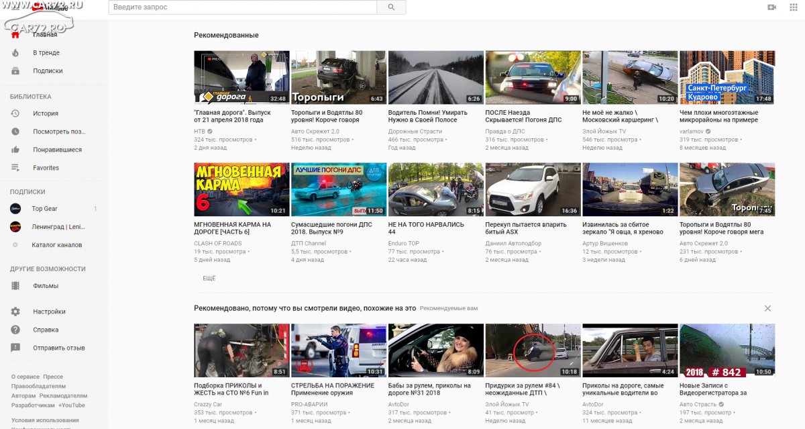This screenshot has height=429, width=805.
Task: Play the СТРЕЛЬБА НА ПОРАЖЕНИЕ thumbnail
Action: point(339,350)
